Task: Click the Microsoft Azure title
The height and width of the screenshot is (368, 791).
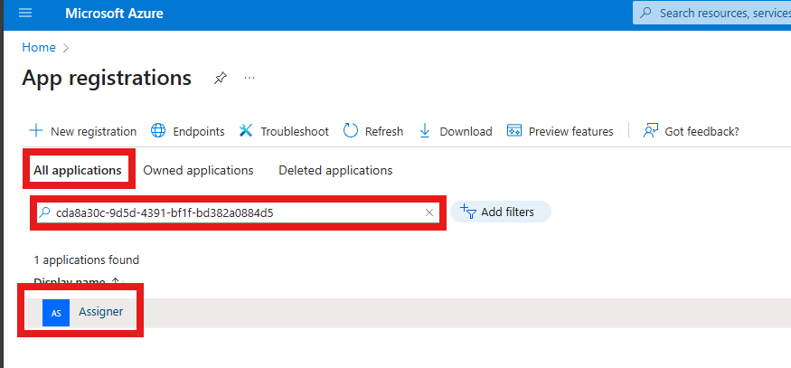Action: (114, 14)
